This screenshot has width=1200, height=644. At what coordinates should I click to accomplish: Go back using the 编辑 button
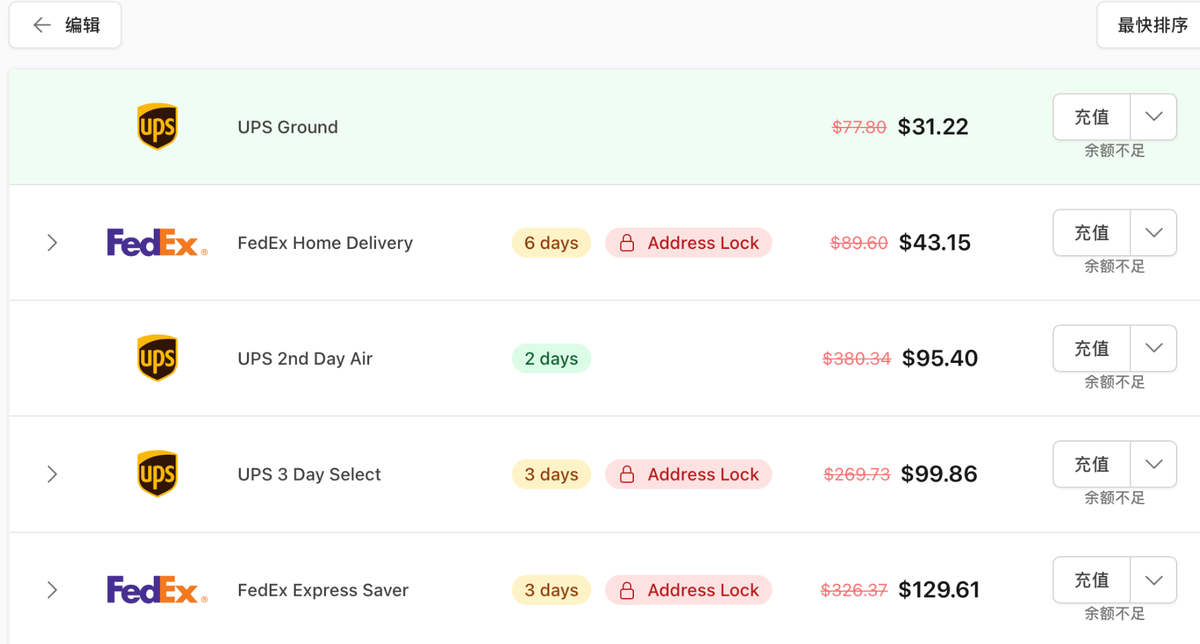pos(65,25)
